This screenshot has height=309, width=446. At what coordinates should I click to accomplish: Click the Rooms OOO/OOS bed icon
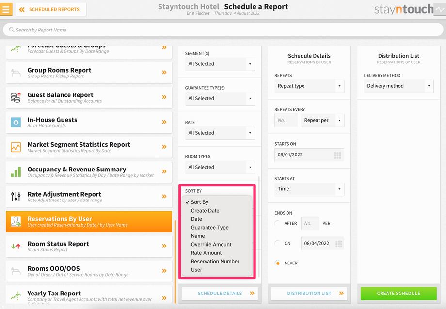tap(16, 271)
